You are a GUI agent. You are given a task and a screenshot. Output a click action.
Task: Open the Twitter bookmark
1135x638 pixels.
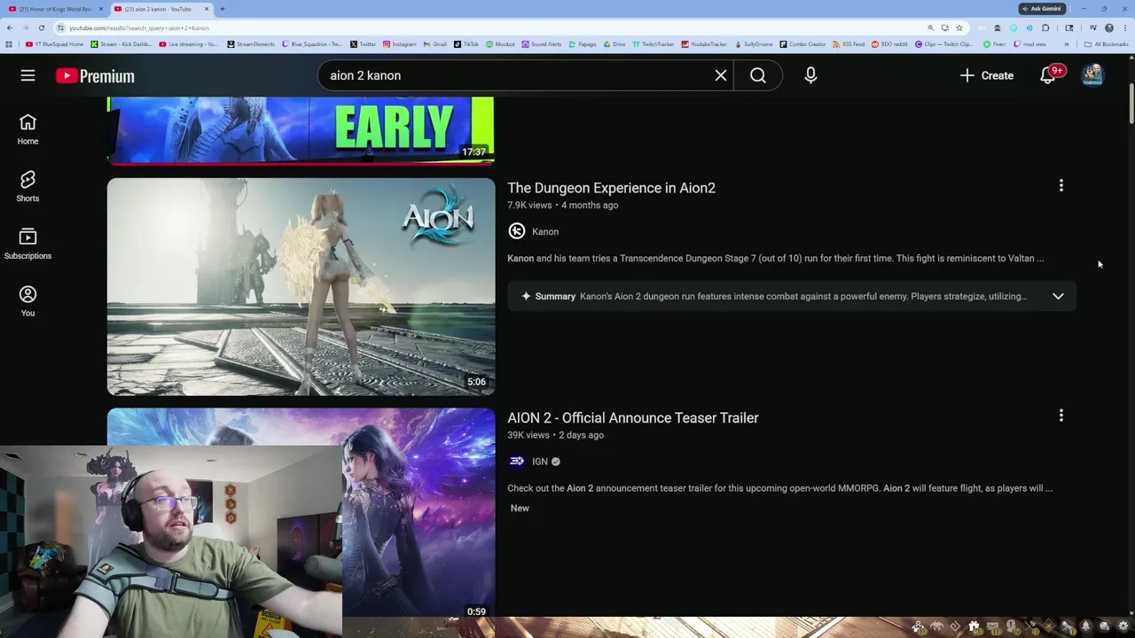363,44
